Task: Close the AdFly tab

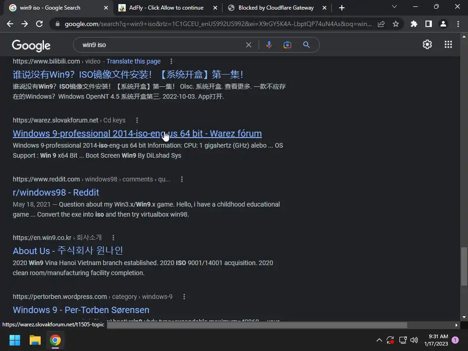Action: tap(215, 8)
